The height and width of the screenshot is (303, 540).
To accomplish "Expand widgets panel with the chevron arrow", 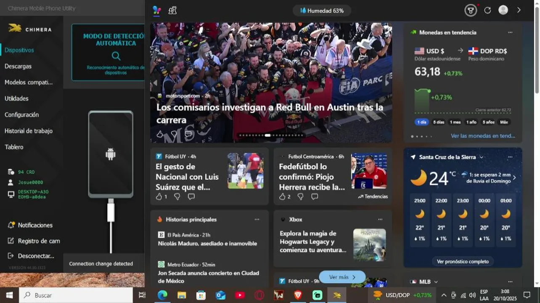I will [x=519, y=10].
